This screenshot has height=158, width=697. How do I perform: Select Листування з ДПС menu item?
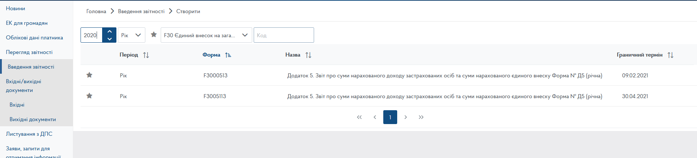point(29,134)
